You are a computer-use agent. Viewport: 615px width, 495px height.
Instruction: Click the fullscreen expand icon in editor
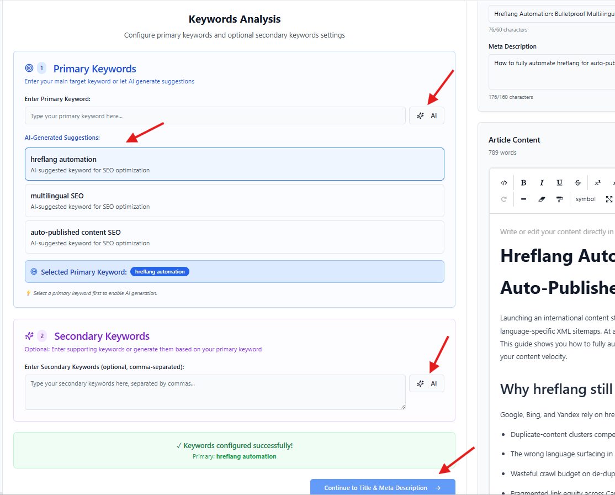pos(609,199)
